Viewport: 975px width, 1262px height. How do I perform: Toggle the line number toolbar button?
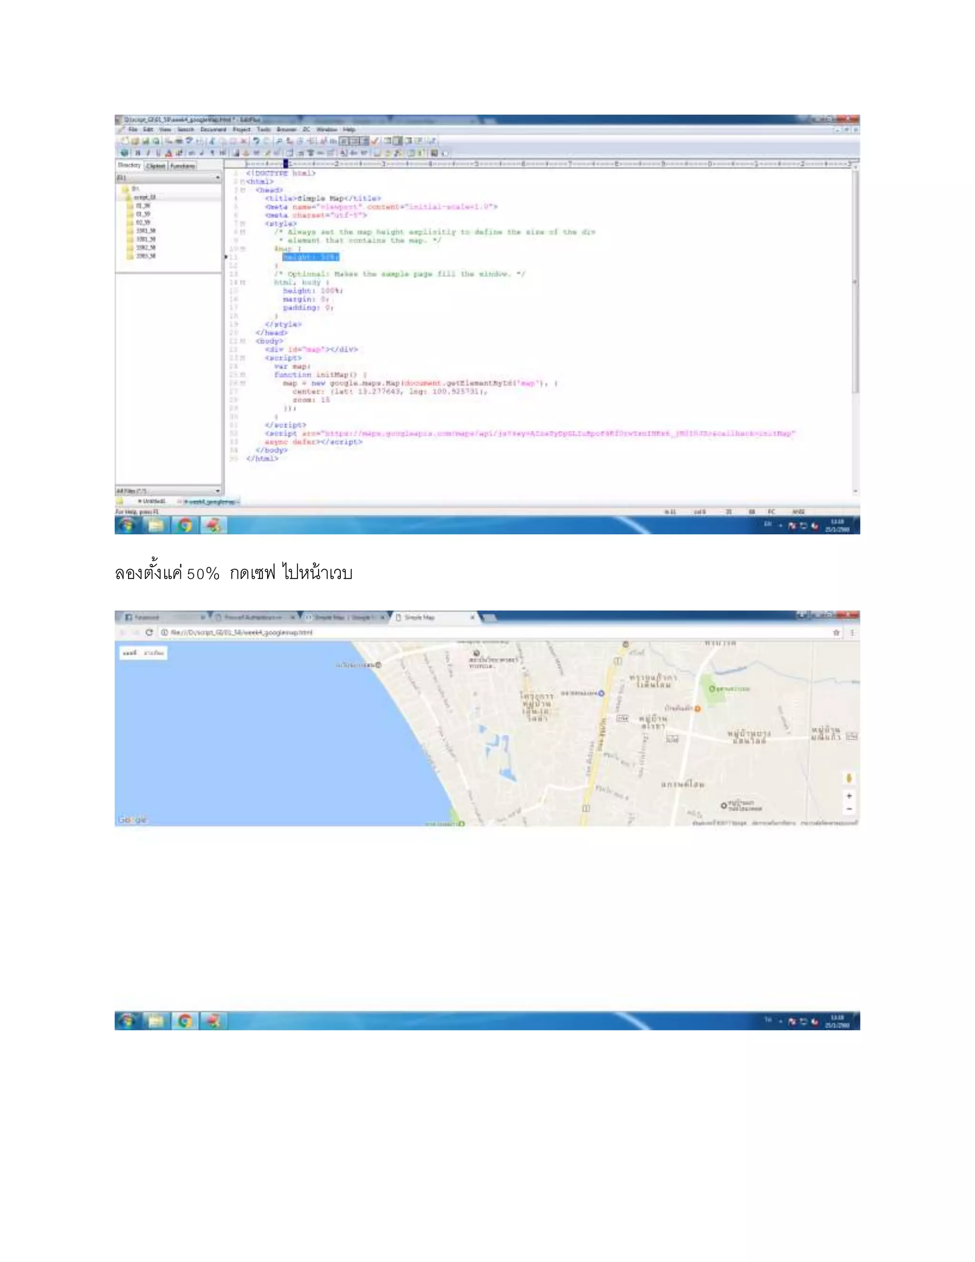pyautogui.click(x=365, y=141)
